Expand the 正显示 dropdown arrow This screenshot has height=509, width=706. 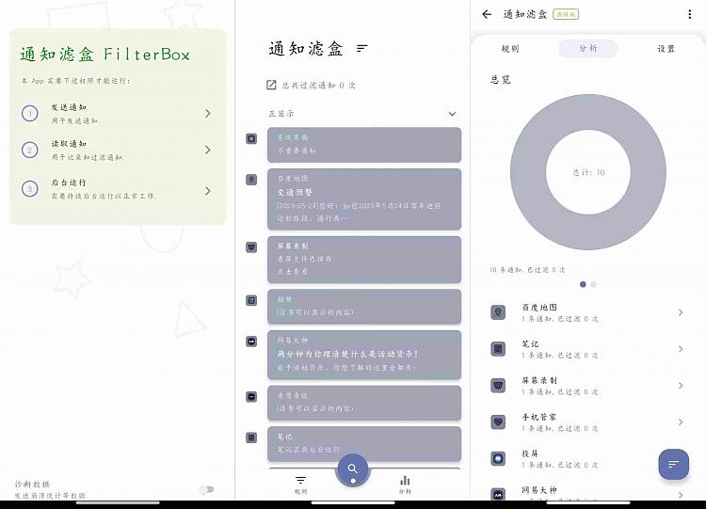pos(452,114)
